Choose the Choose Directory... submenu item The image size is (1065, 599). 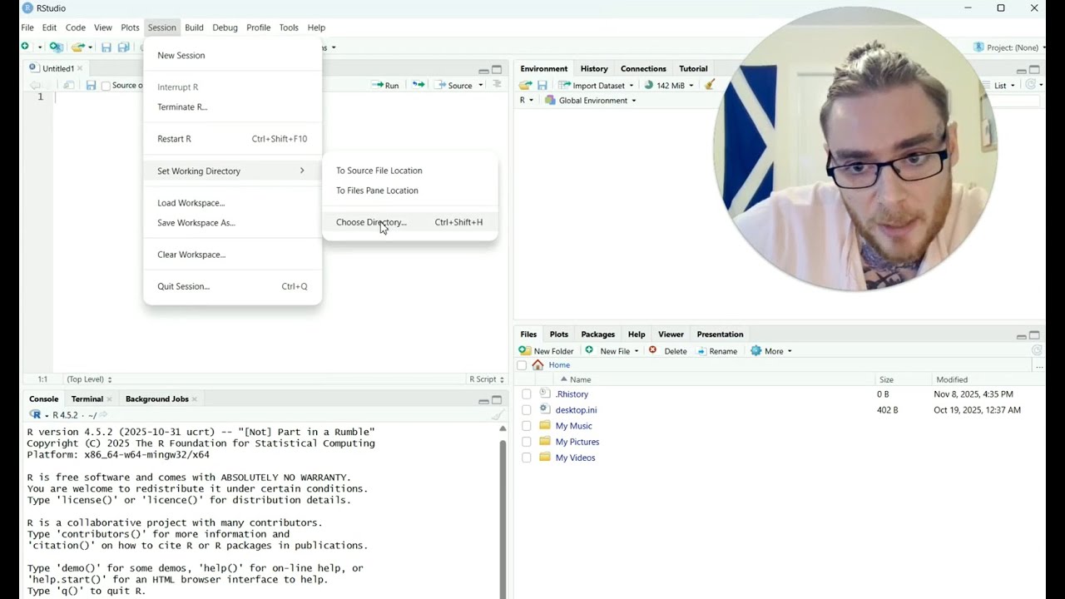click(409, 222)
